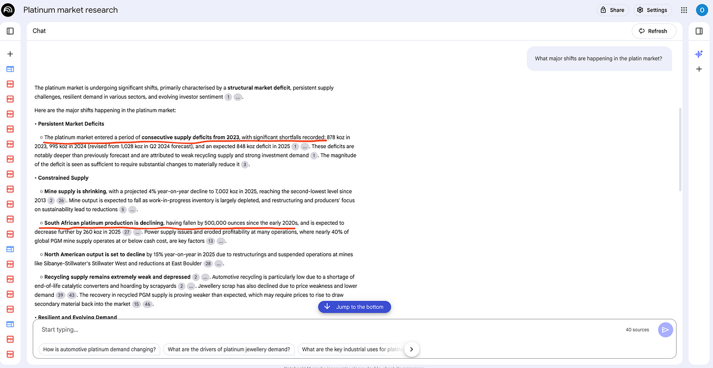713x368 pixels.
Task: Open the middle blue web source icon
Action: click(10, 249)
